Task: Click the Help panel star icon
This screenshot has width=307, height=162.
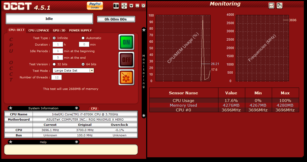Action: (11, 142)
